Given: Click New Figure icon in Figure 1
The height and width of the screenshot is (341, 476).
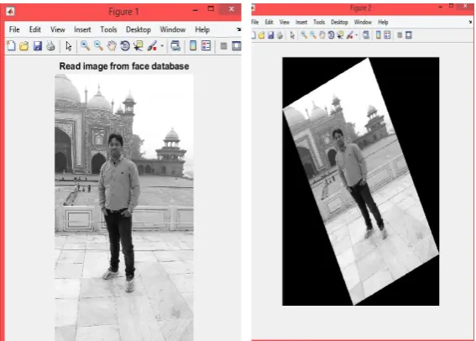Looking at the screenshot, I should coord(11,46).
